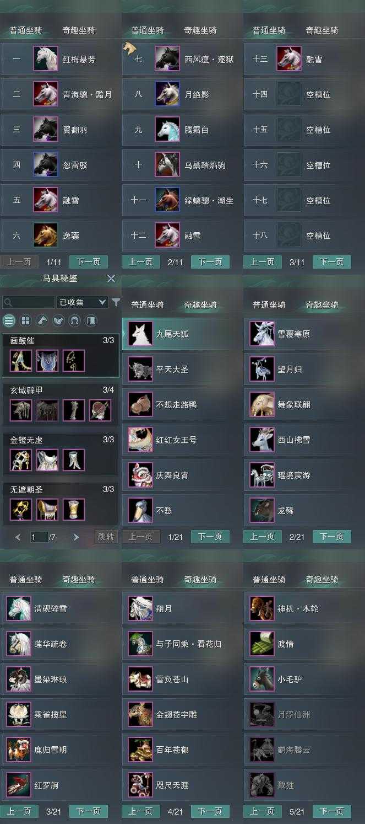
Task: Open the 已收集 dropdown
Action: click(x=82, y=302)
